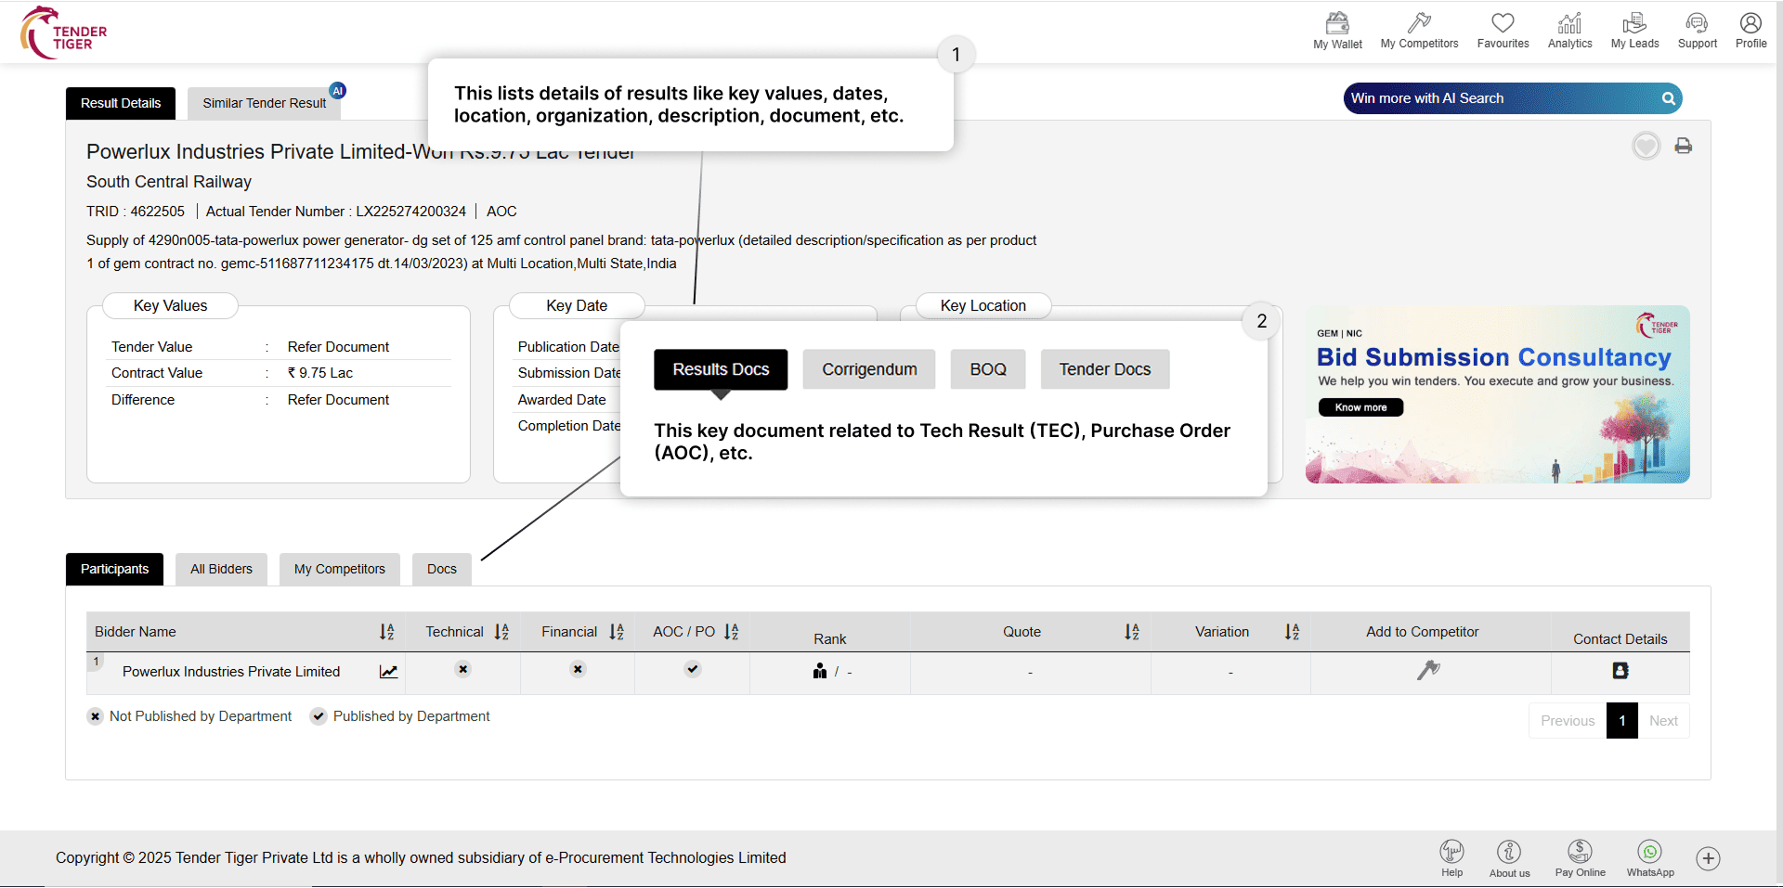Viewport: 1783px width, 888px height.
Task: Switch to Similar Tender Result tab
Action: click(265, 103)
